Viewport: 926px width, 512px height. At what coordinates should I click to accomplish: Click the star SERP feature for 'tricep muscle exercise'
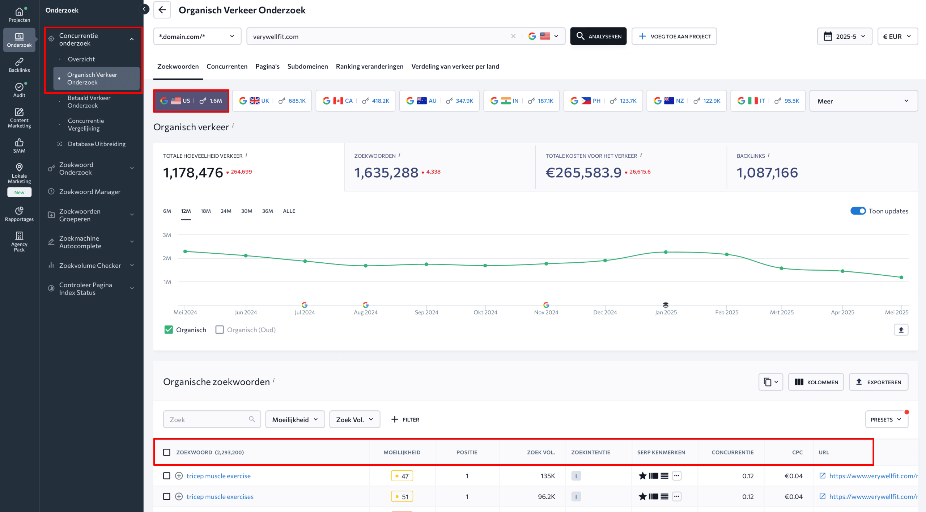642,476
